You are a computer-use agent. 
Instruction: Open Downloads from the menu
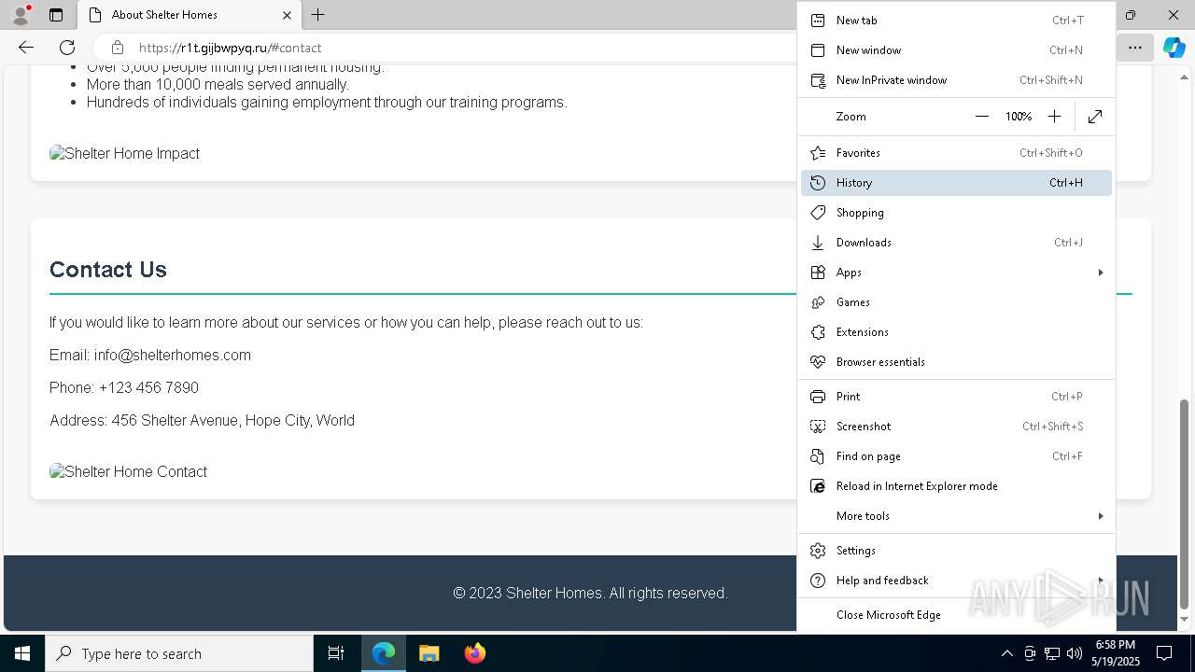point(956,243)
